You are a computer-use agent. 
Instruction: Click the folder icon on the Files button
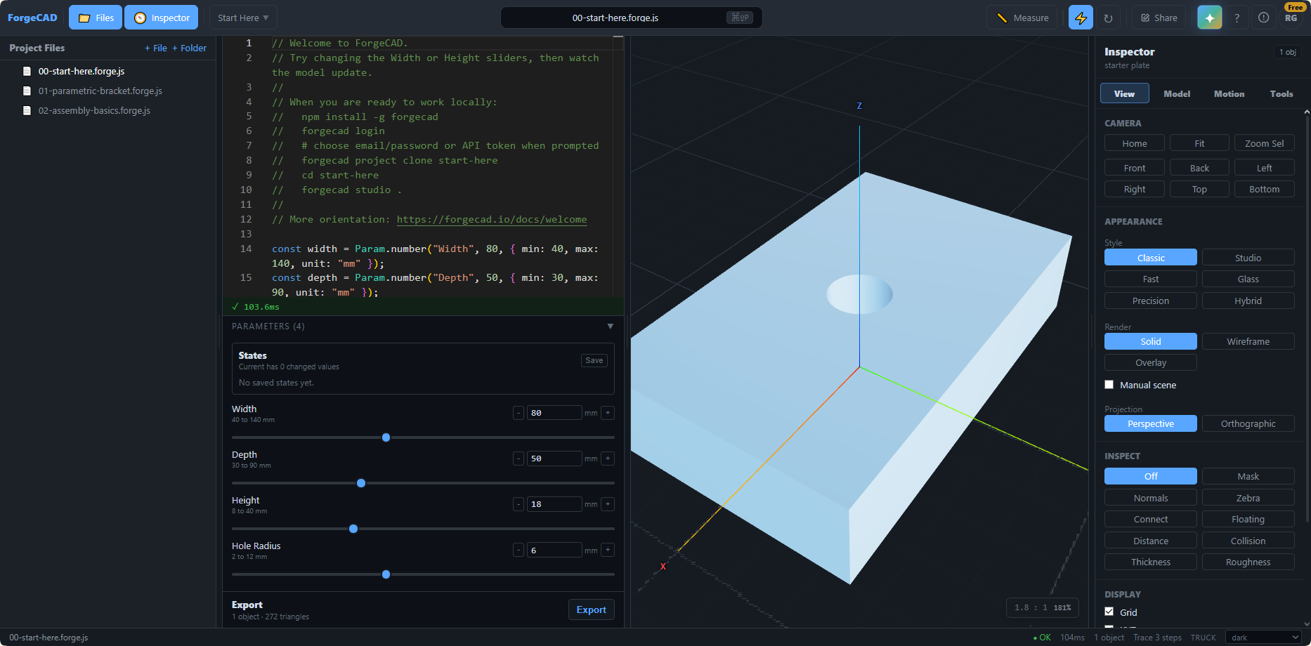click(84, 18)
